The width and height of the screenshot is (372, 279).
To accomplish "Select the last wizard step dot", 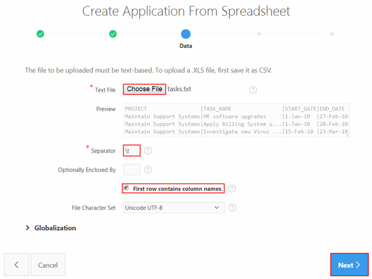I will coord(332,34).
